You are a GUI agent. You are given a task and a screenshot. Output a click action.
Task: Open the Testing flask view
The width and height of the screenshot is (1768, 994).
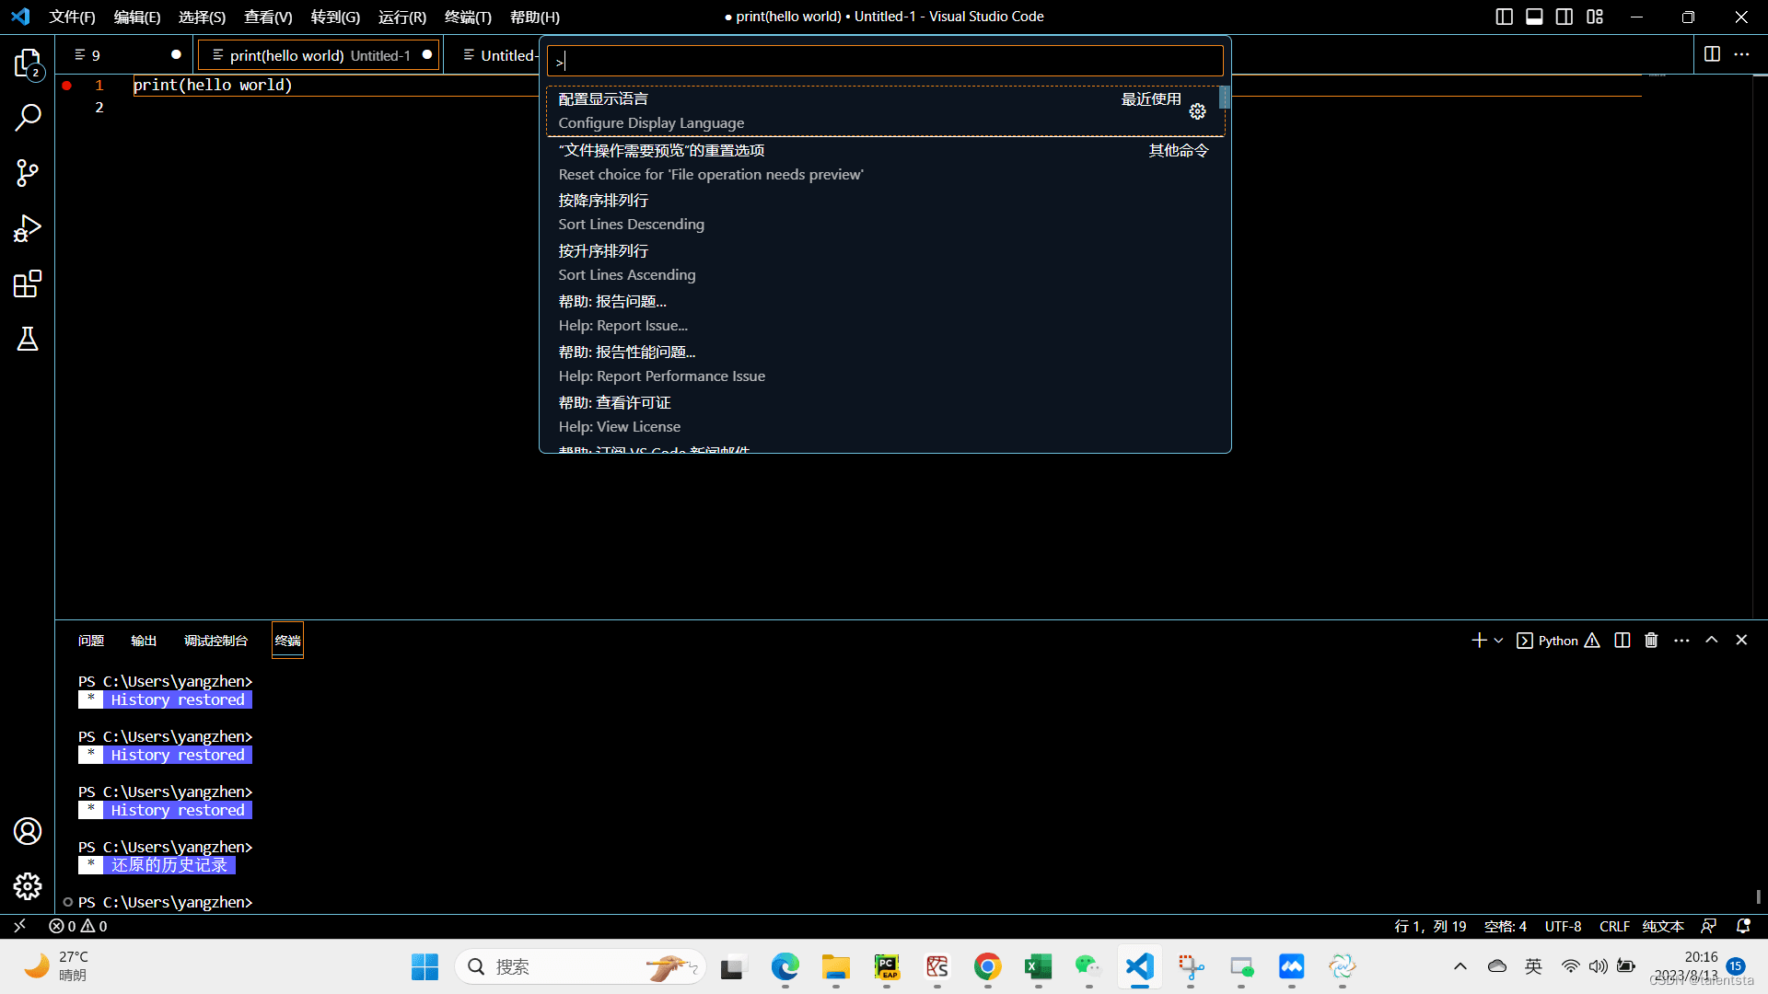tap(28, 339)
